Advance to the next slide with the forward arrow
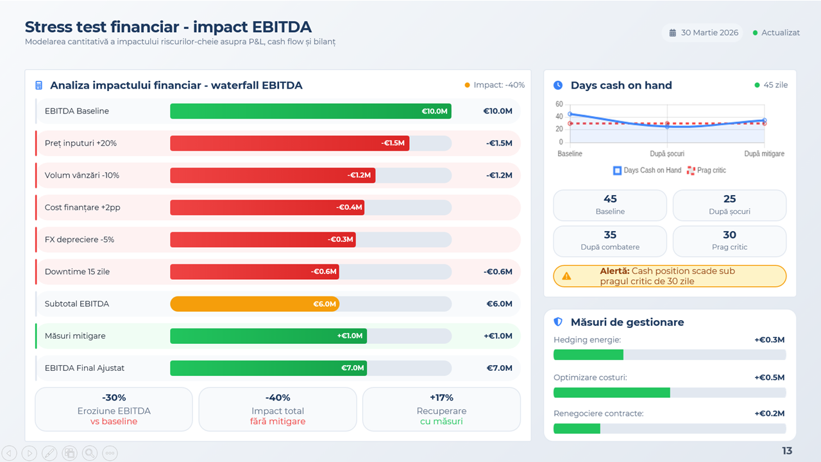 click(x=30, y=453)
